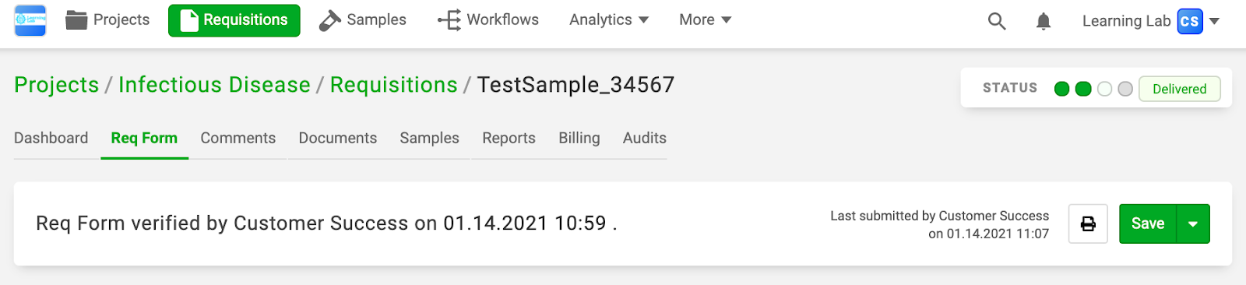Switch to the Comments tab

[x=238, y=138]
